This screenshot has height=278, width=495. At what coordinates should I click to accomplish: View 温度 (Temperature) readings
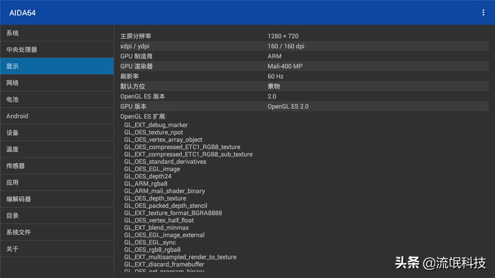pyautogui.click(x=57, y=149)
